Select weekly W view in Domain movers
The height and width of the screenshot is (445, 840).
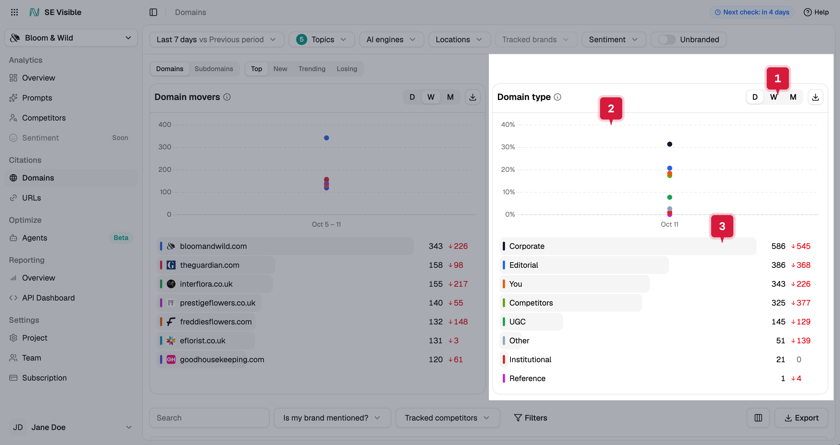click(431, 97)
